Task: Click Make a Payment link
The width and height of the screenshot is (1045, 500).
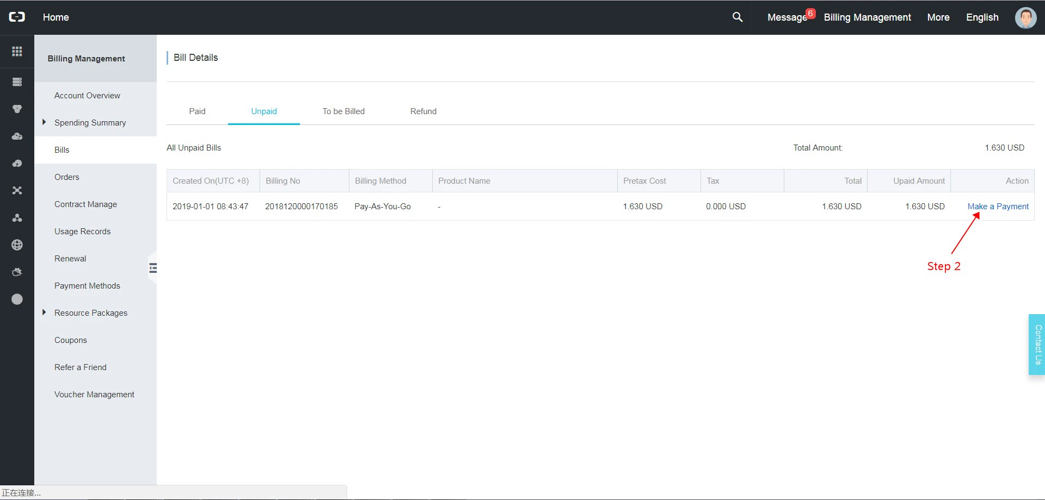Action: point(998,207)
